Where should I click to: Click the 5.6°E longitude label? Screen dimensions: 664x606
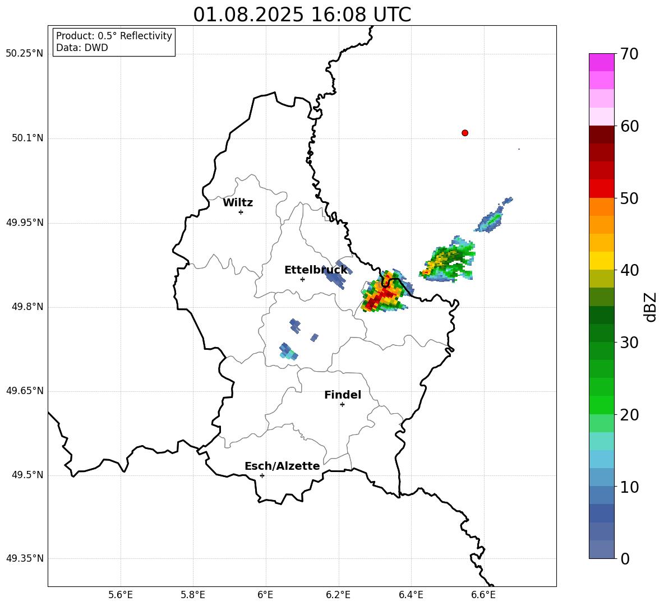point(121,595)
